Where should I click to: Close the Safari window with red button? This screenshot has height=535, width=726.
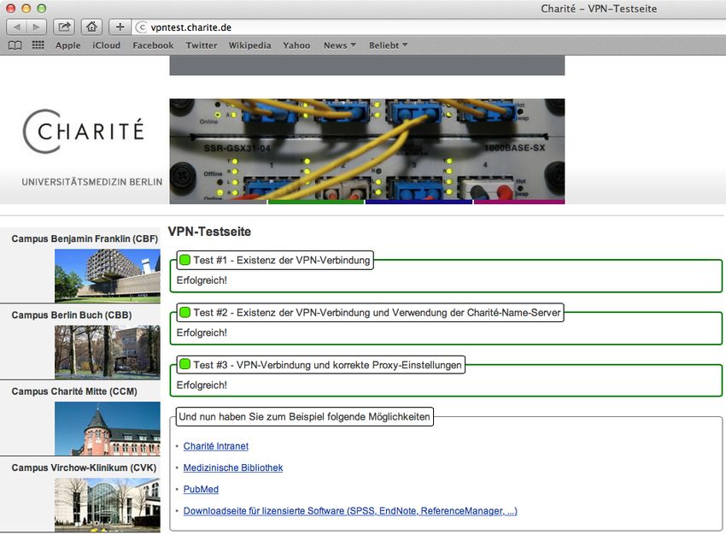pos(11,9)
